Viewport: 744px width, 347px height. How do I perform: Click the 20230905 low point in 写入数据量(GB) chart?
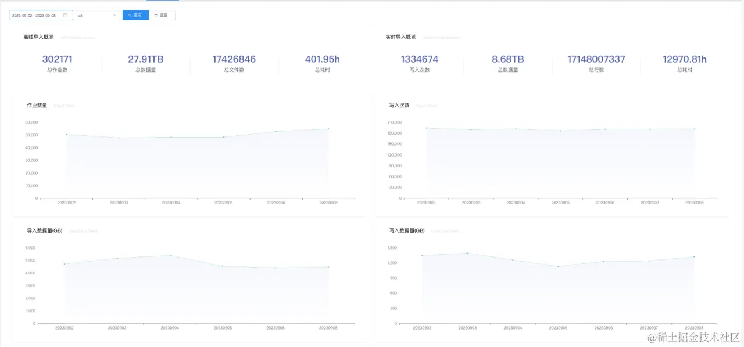(558, 266)
